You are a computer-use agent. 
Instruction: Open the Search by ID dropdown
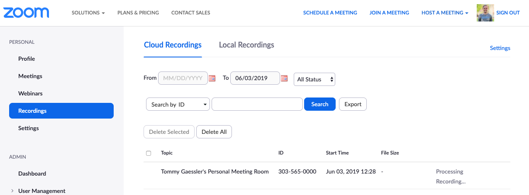click(178, 105)
